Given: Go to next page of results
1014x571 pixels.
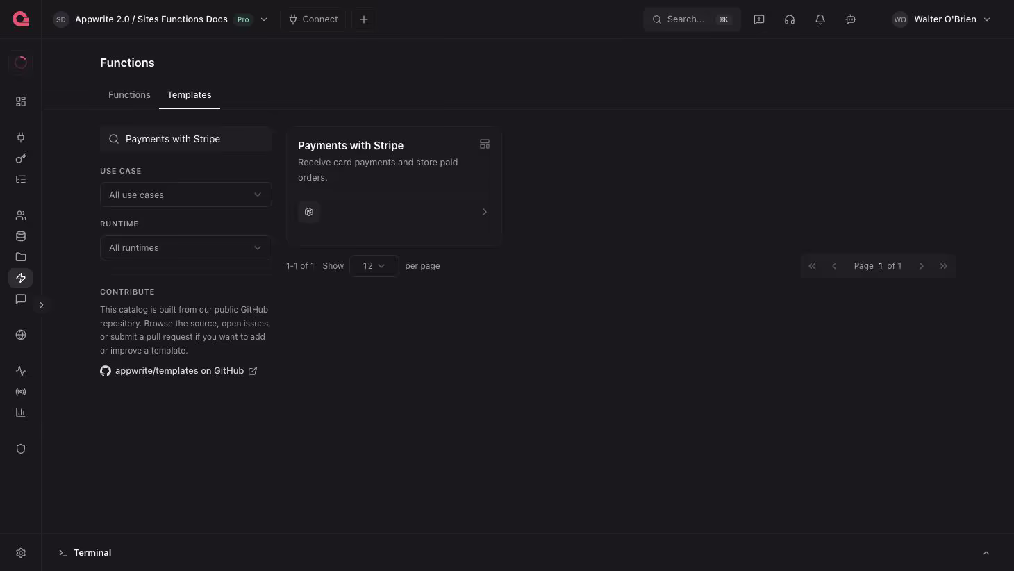Looking at the screenshot, I should click(x=922, y=266).
